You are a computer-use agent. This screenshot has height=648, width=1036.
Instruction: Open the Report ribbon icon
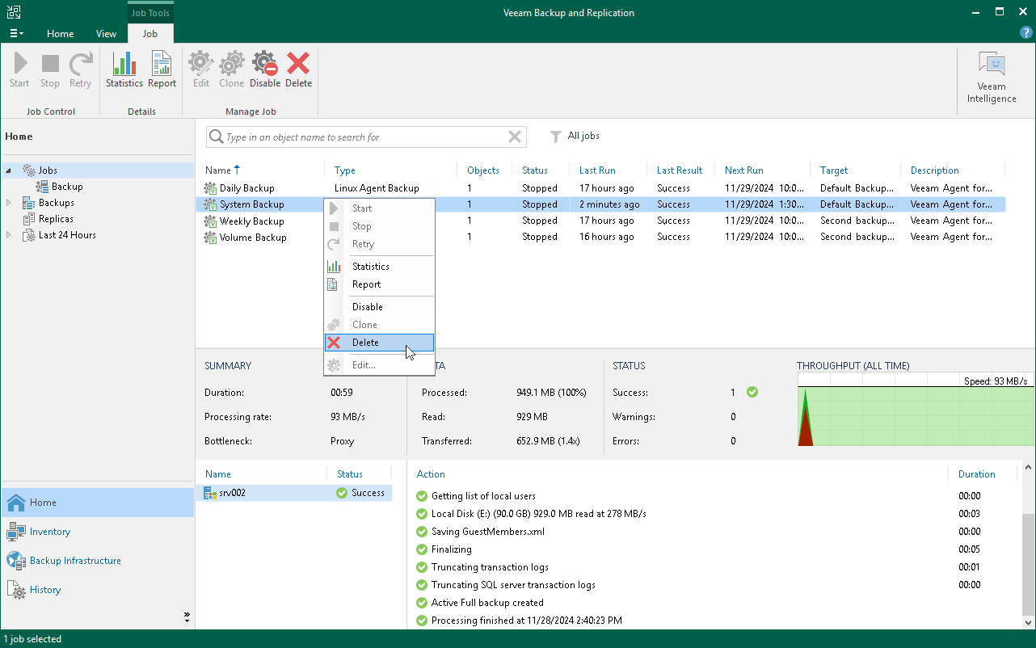[x=161, y=69]
